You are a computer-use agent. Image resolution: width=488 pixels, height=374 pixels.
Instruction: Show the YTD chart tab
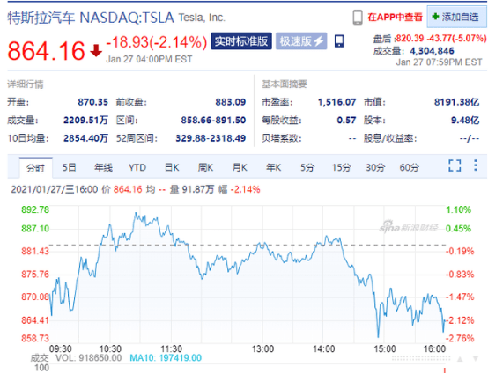[137, 167]
